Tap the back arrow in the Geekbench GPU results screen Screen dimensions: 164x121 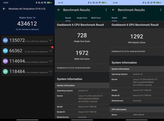click(x=113, y=10)
